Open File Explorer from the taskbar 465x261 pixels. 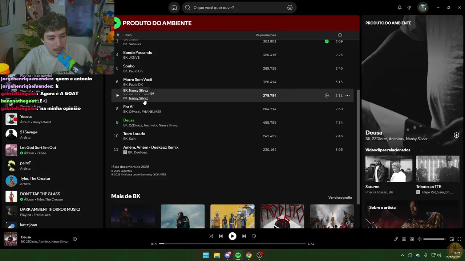tap(217, 255)
